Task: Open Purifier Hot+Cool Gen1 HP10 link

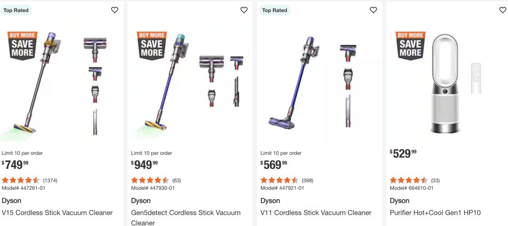Action: (x=435, y=213)
